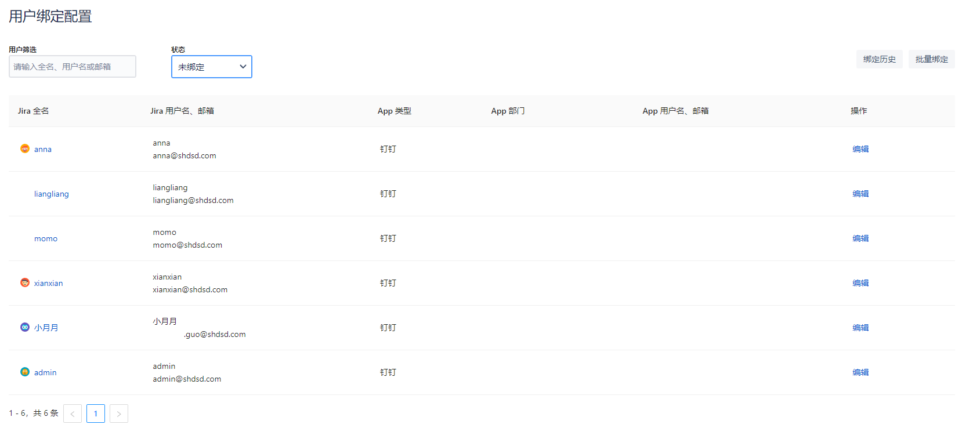Edit binding for 小月月
962x446 pixels.
pos(860,328)
